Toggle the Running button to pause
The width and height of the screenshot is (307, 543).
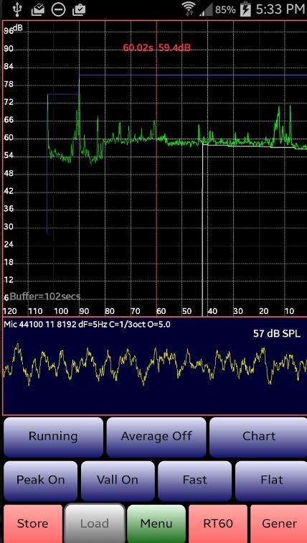[53, 437]
